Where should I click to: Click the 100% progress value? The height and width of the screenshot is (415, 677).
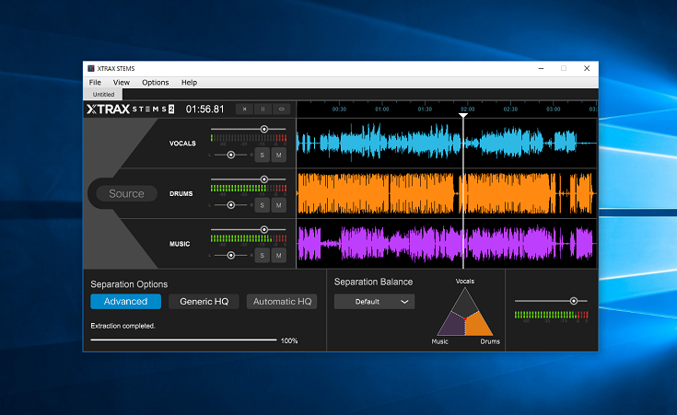coord(289,340)
